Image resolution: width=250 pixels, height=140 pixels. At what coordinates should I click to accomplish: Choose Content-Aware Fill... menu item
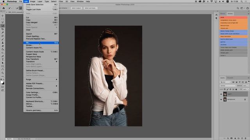point(41,47)
